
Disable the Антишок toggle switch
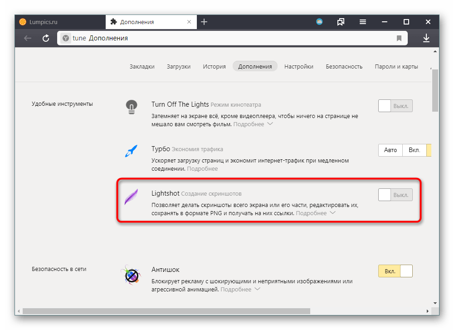395,271
